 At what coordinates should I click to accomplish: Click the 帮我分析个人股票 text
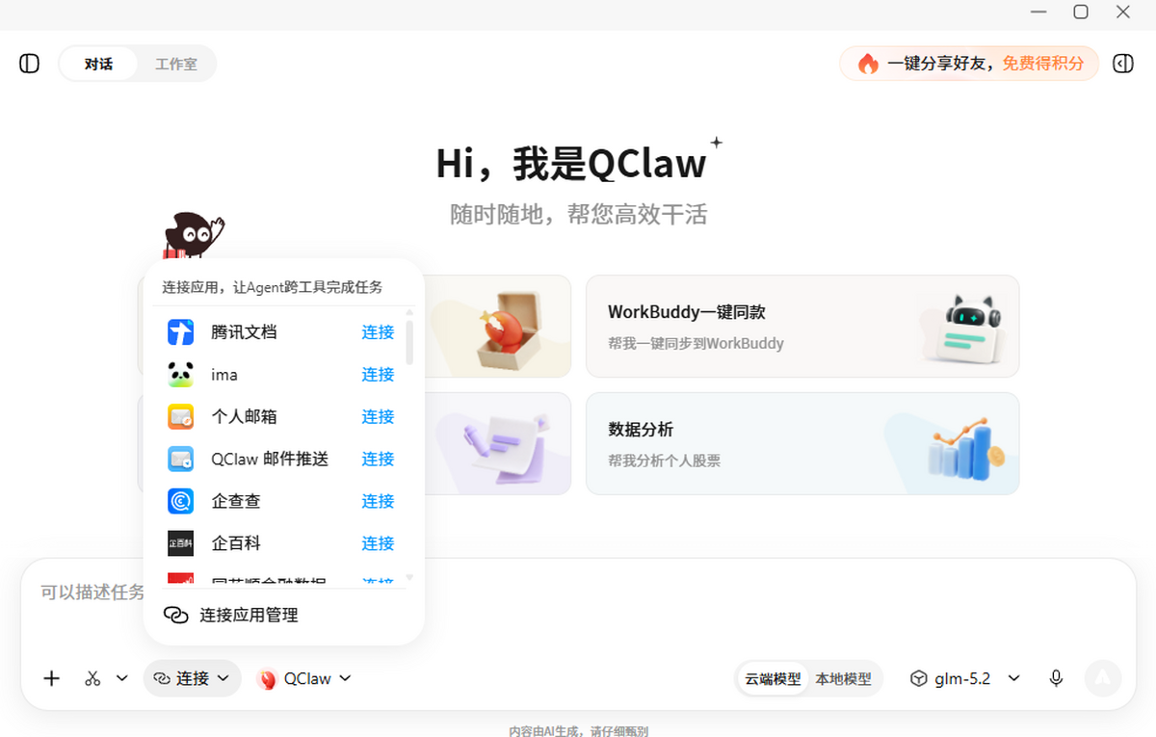[665, 461]
